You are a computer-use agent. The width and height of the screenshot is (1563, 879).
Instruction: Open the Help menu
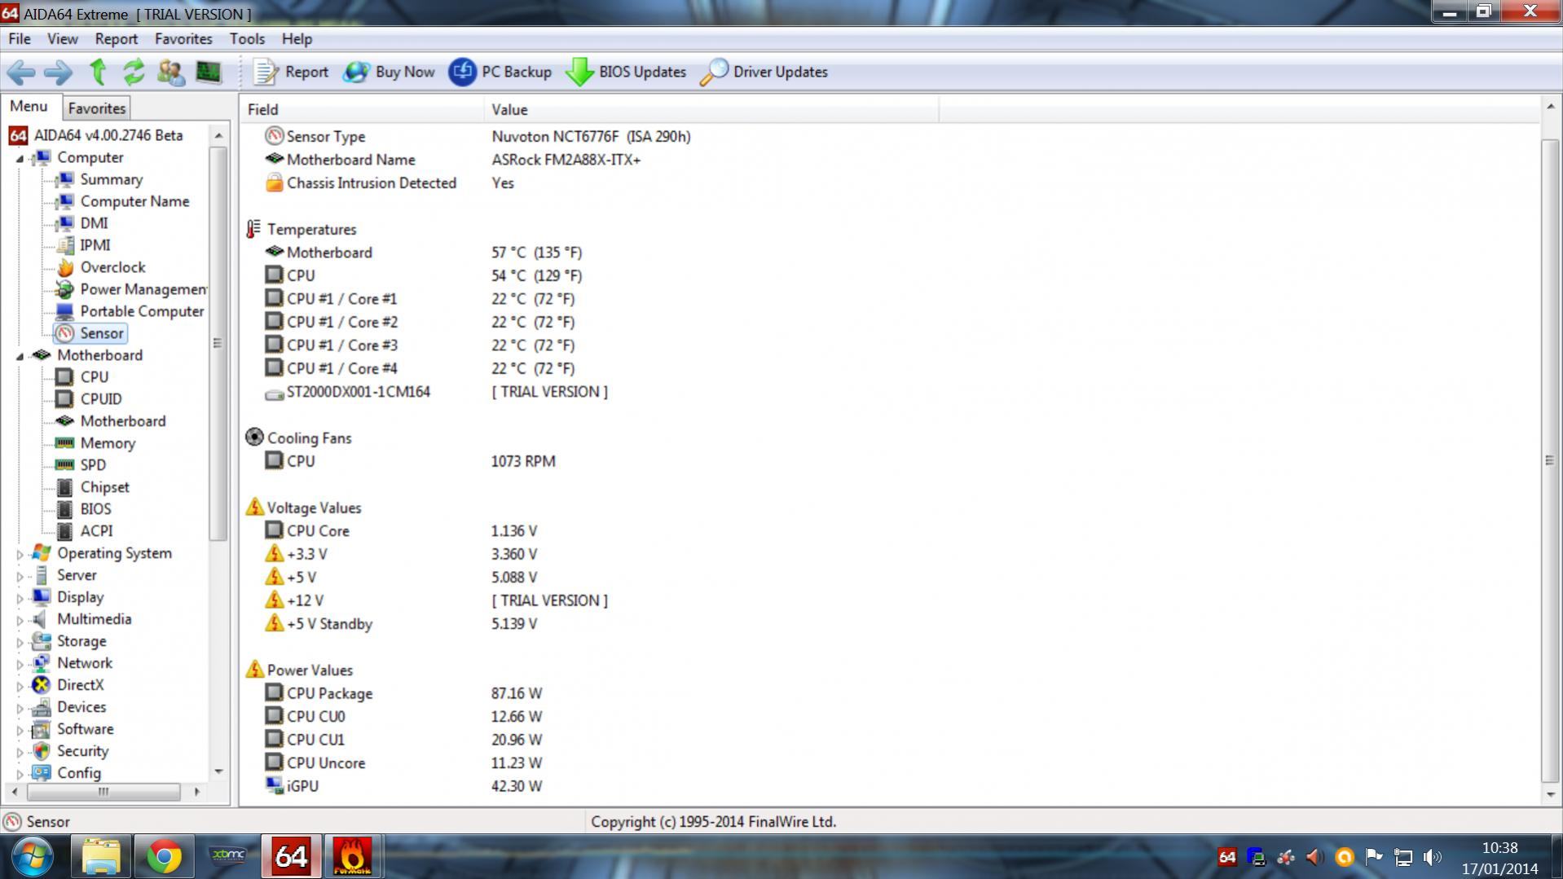(x=297, y=39)
